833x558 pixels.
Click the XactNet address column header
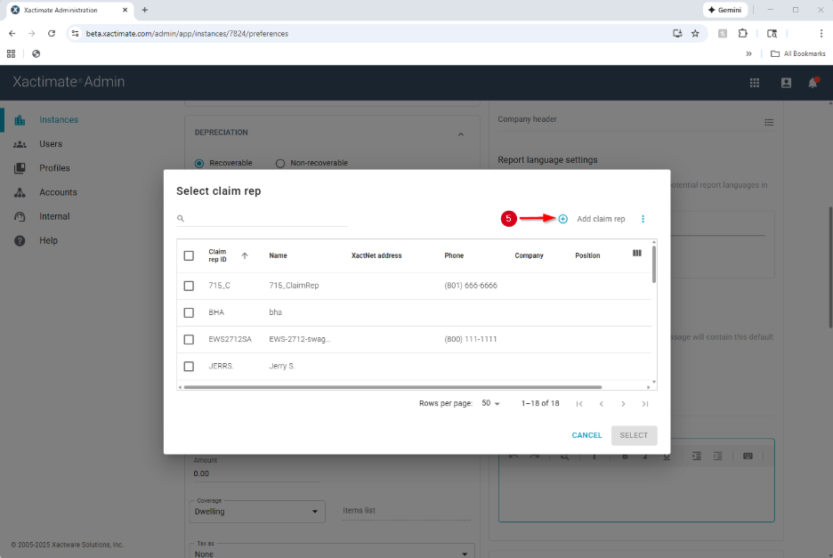[x=376, y=255]
